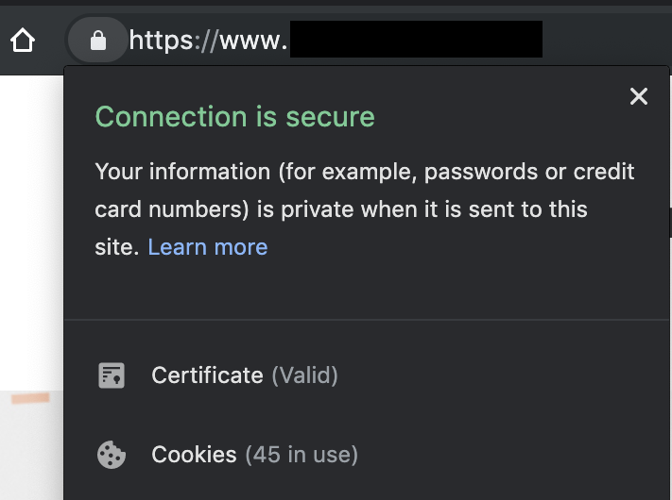672x500 pixels.
Task: Click the blacked-out domain in the URL
Action: [x=416, y=39]
